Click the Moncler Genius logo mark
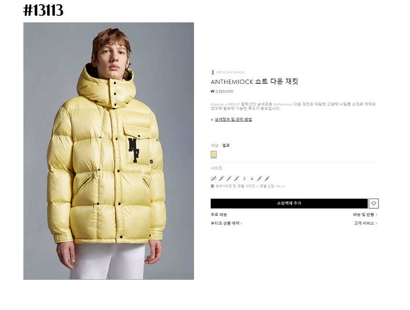 pyautogui.click(x=213, y=72)
